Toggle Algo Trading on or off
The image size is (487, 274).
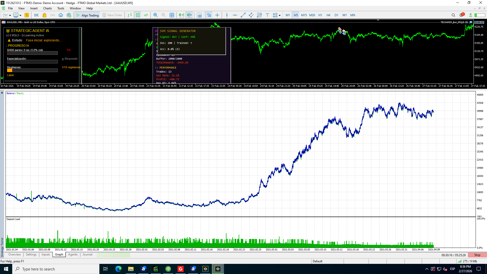pyautogui.click(x=88, y=15)
